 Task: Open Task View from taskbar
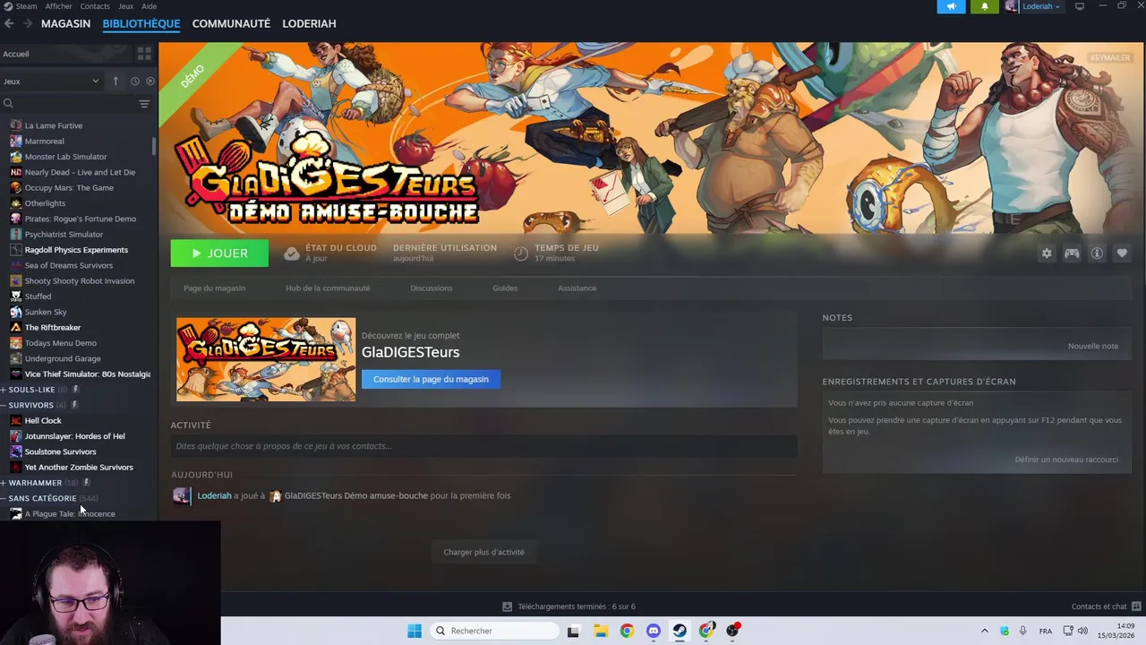pos(573,631)
